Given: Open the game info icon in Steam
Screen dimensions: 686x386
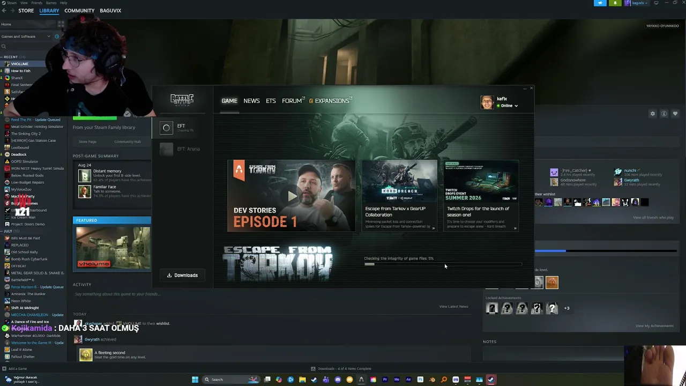Looking at the screenshot, I should coord(664,114).
